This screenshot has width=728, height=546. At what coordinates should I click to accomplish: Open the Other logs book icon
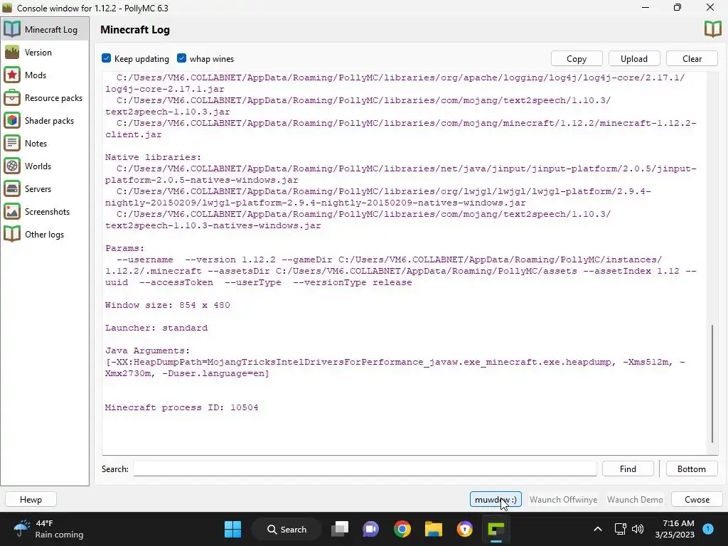[12, 234]
